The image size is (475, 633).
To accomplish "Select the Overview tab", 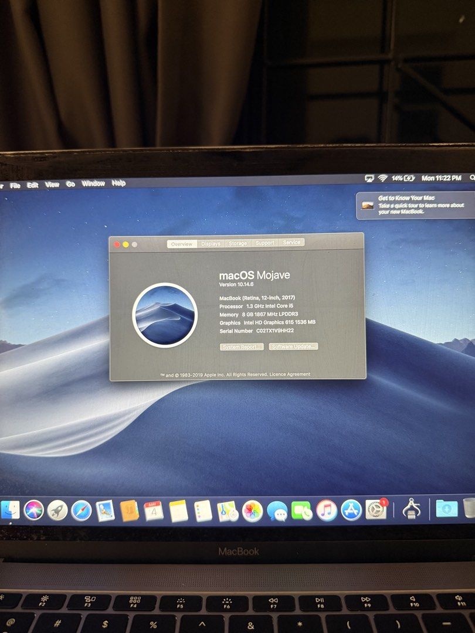I will click(x=182, y=244).
